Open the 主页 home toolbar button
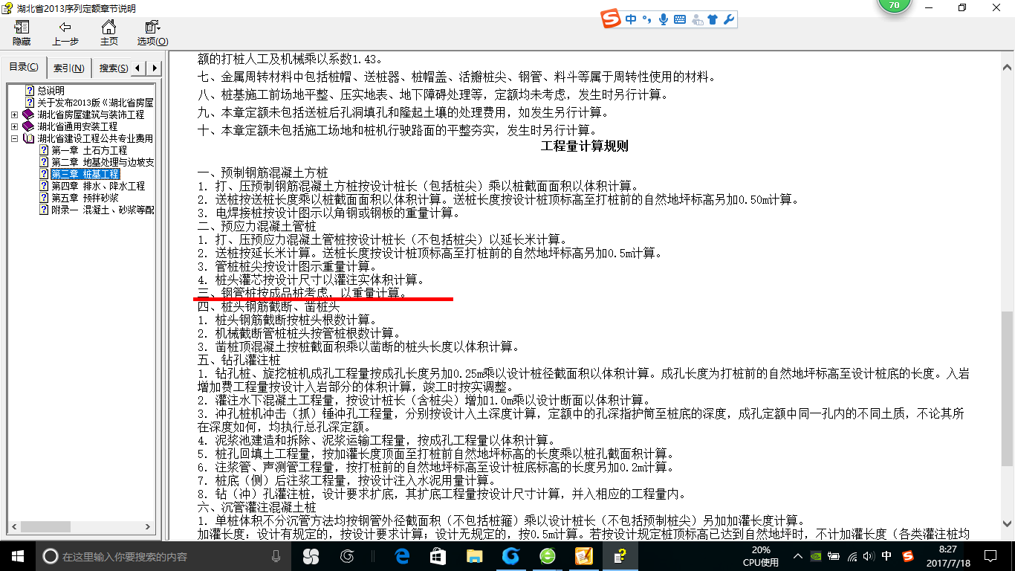 (108, 33)
